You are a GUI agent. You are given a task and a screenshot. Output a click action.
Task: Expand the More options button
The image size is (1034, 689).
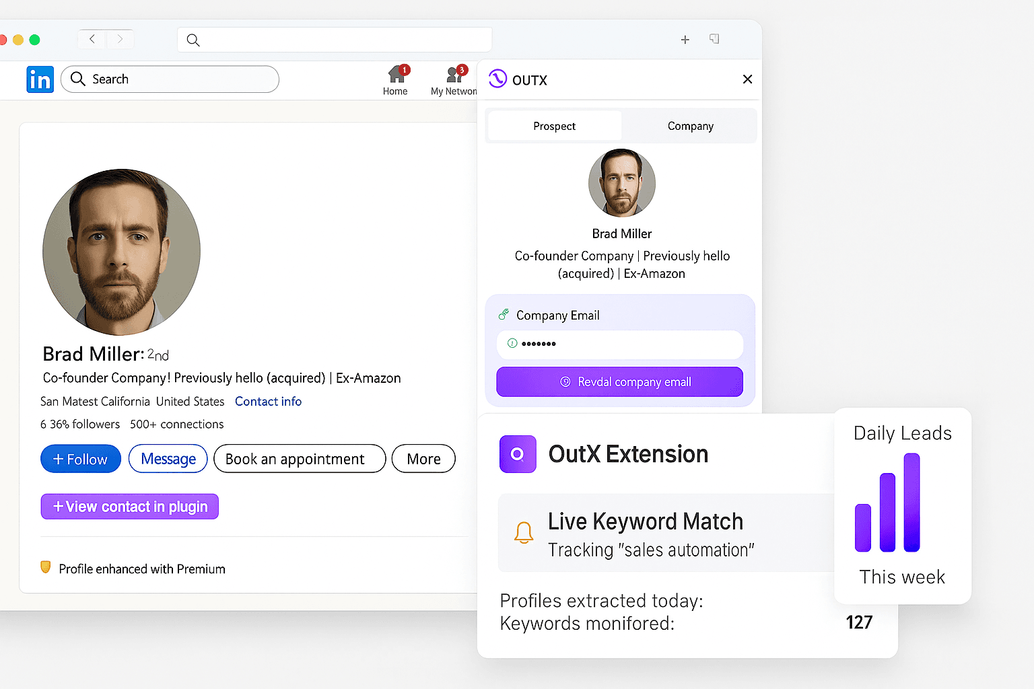423,459
